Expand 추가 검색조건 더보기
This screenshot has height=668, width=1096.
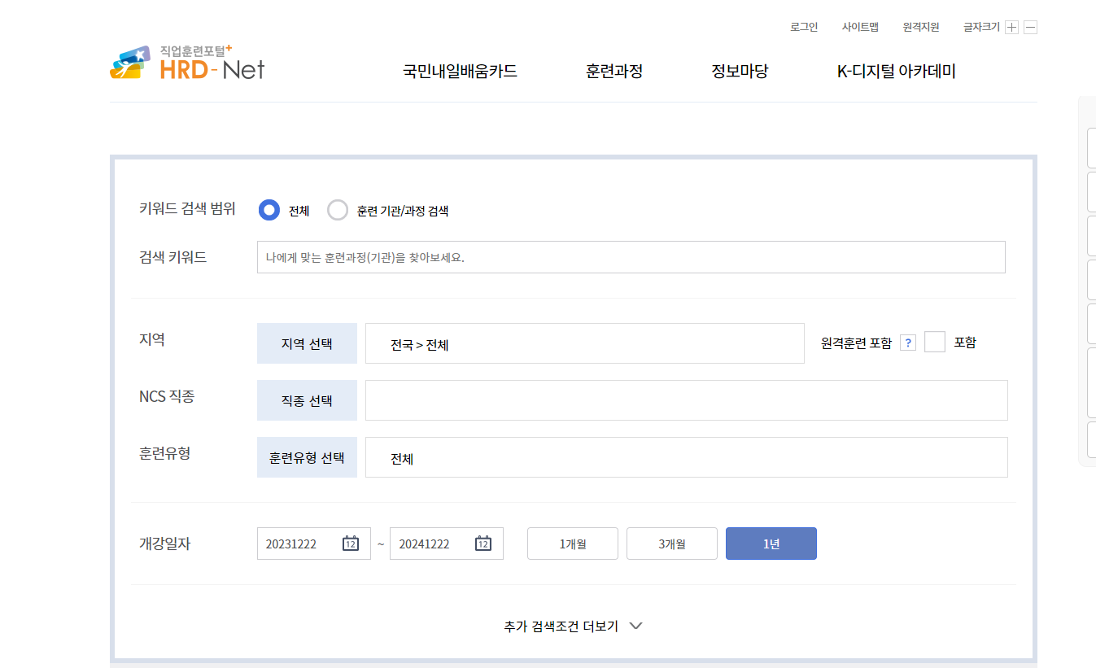(x=574, y=626)
